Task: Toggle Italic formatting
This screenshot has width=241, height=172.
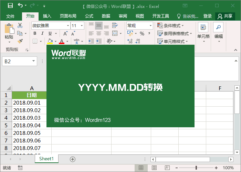Action: (42, 33)
